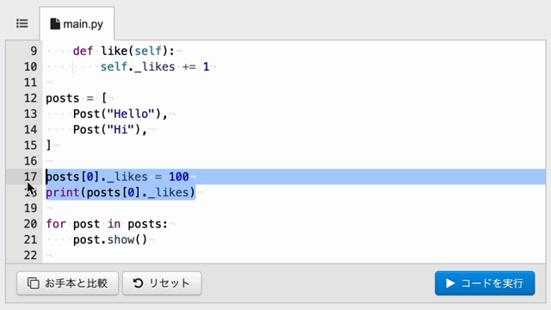Click line number 17 in the gutter

pyautogui.click(x=31, y=177)
